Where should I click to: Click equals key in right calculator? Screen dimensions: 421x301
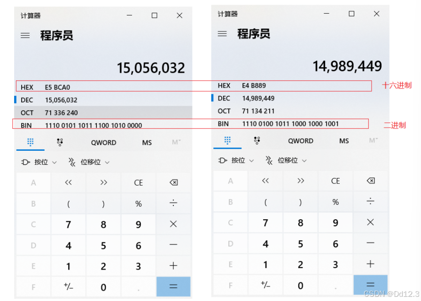coord(371,285)
